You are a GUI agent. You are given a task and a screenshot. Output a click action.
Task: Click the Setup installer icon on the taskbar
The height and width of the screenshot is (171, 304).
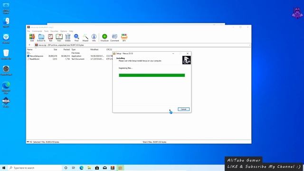pos(120,168)
